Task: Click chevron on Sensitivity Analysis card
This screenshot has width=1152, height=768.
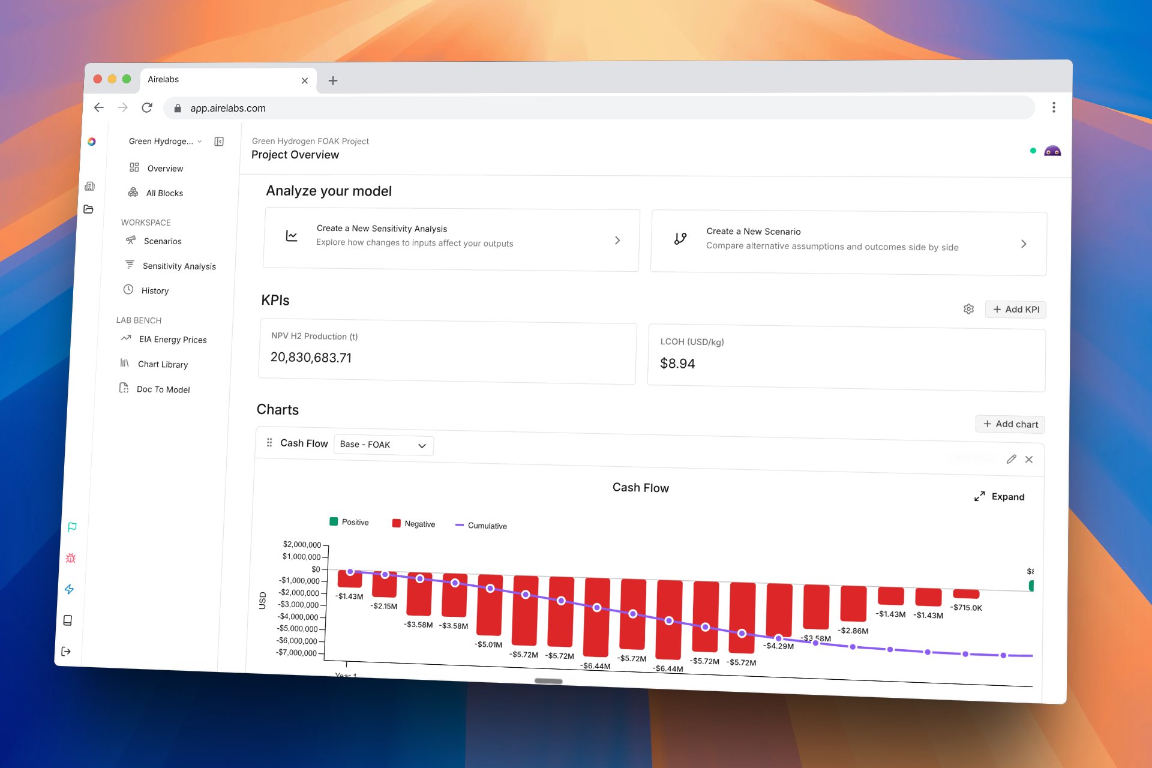Action: click(617, 240)
